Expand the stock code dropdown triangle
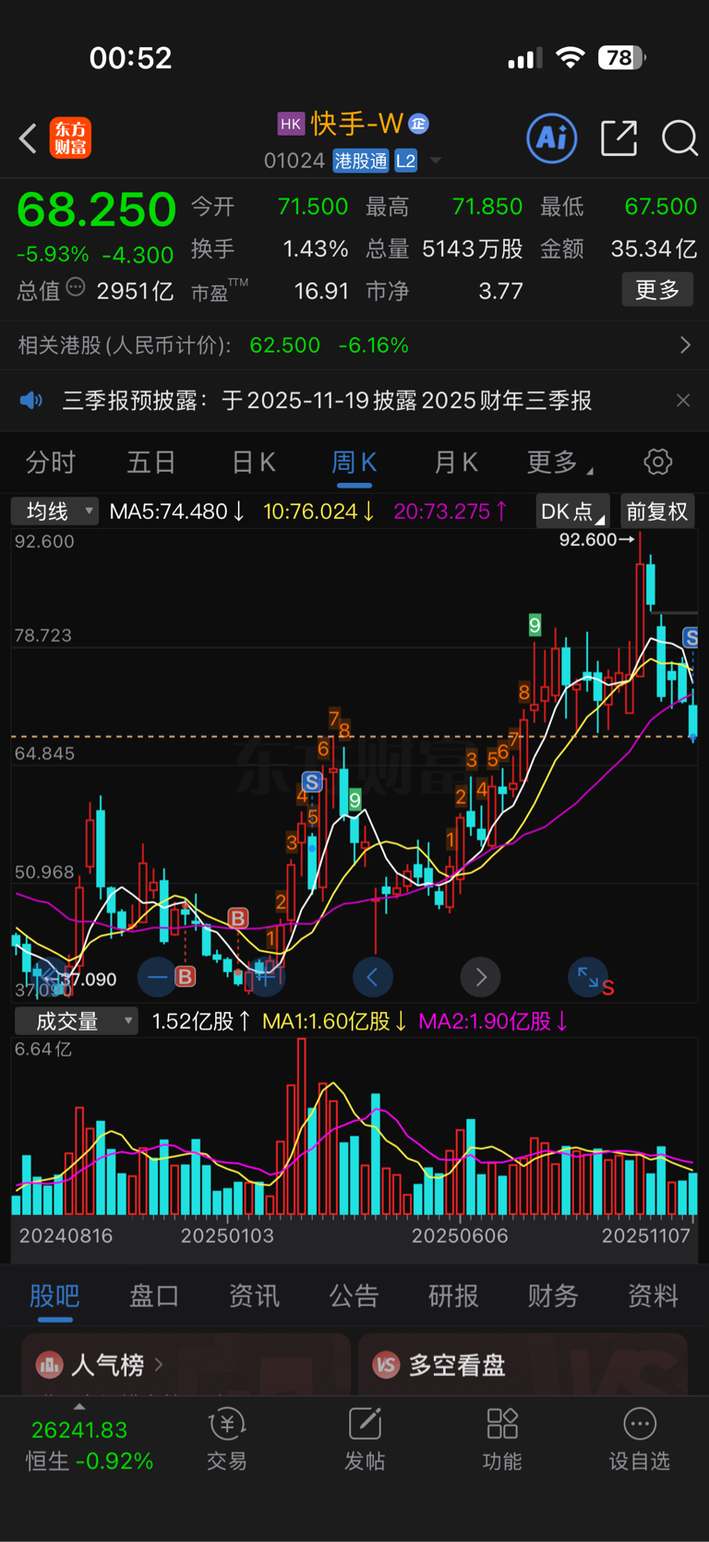709x1542 pixels. [436, 161]
